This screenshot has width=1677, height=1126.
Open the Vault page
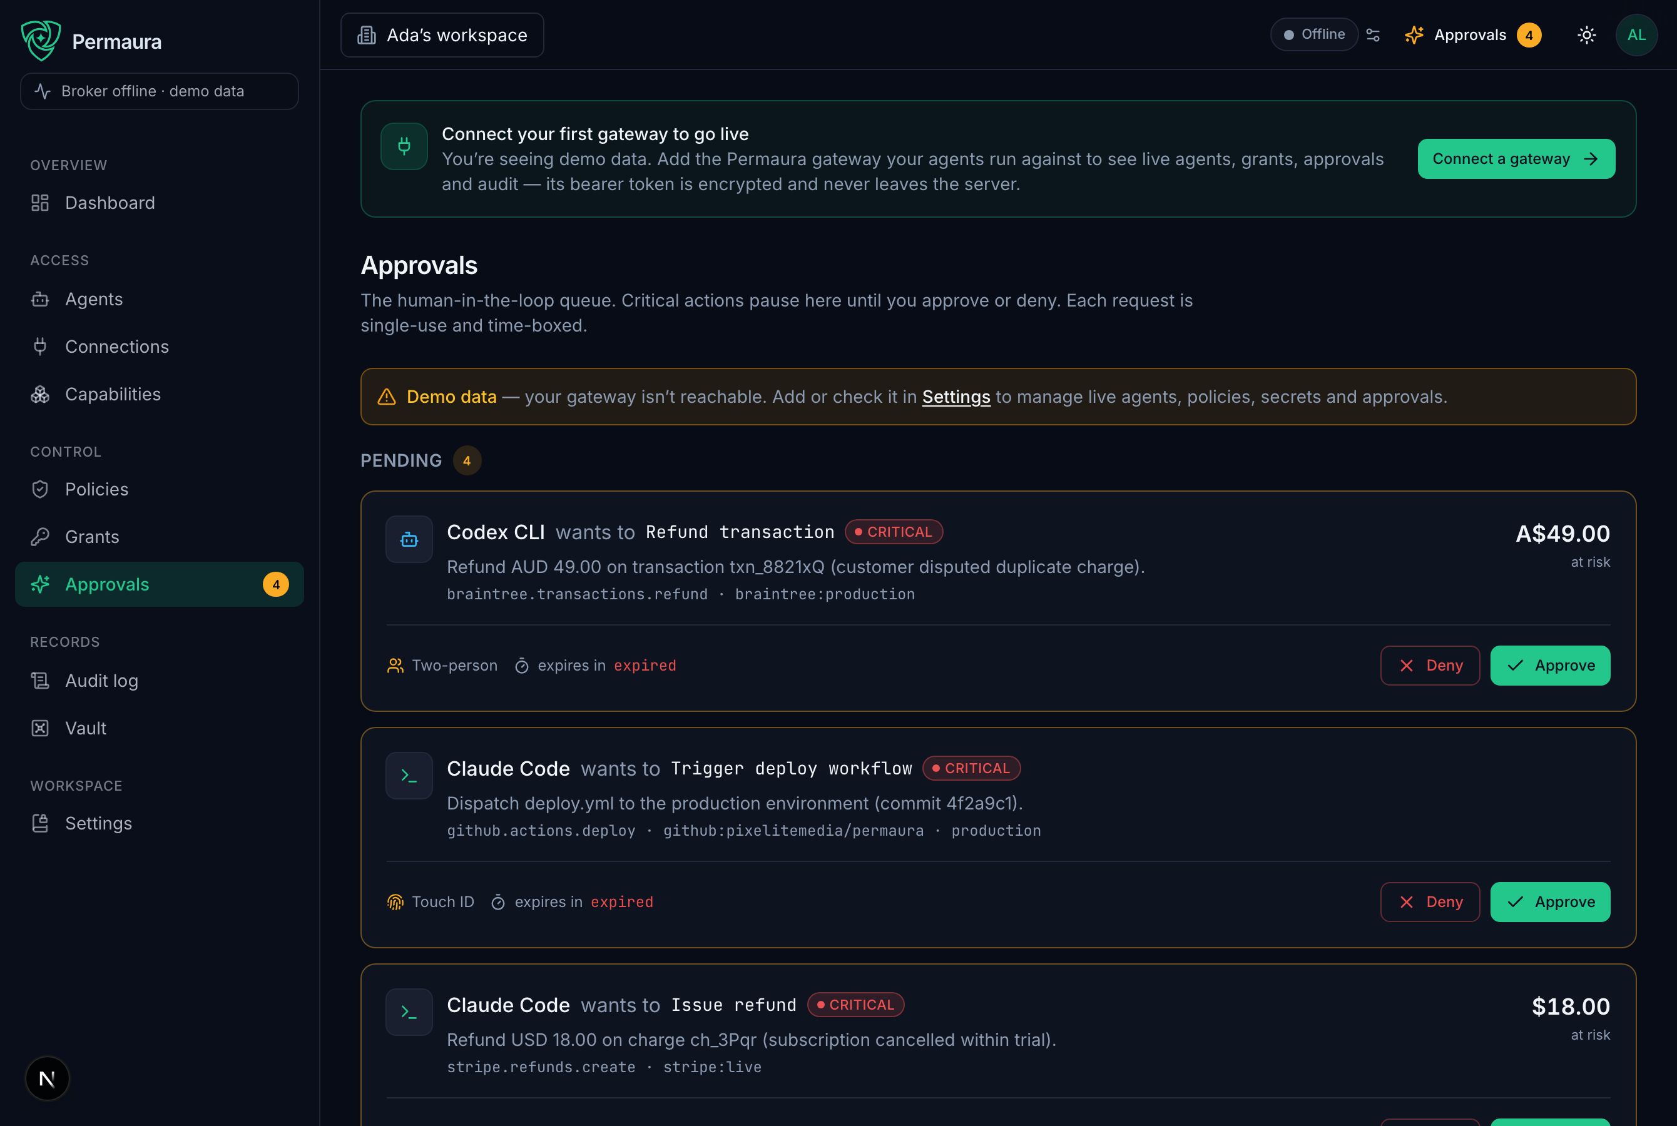coord(159,728)
